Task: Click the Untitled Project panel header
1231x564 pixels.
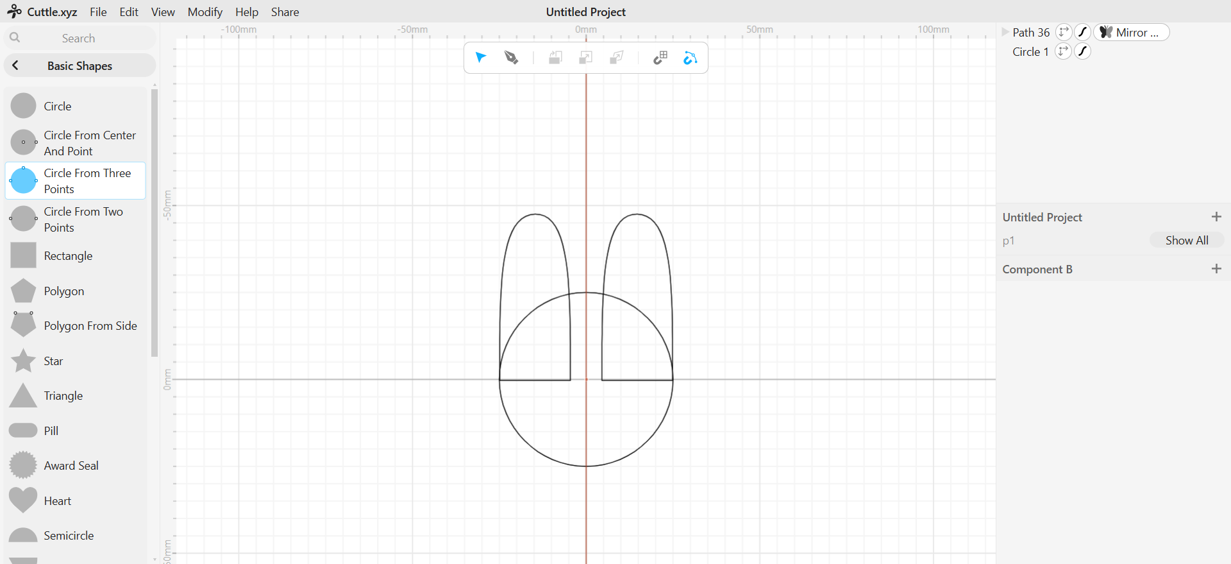Action: click(1042, 217)
